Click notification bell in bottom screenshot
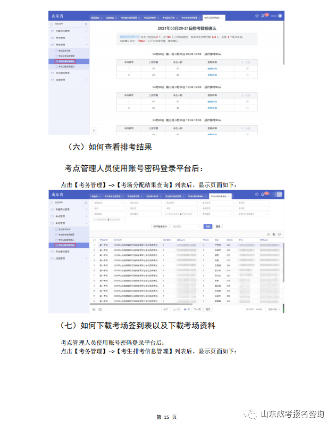The width and height of the screenshot is (335, 429). pos(262,195)
